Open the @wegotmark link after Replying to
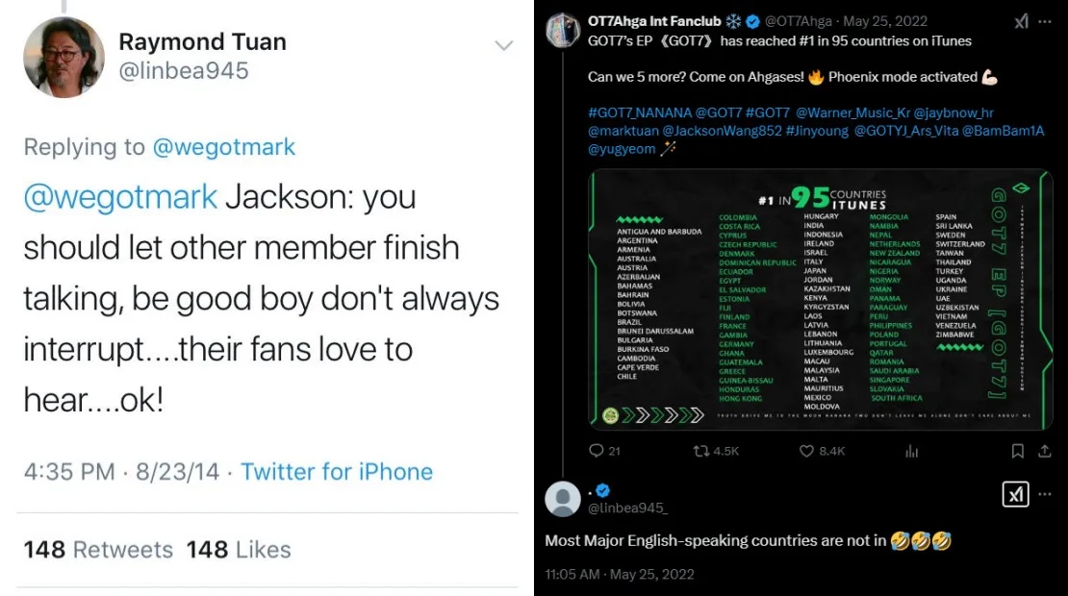 click(x=223, y=147)
